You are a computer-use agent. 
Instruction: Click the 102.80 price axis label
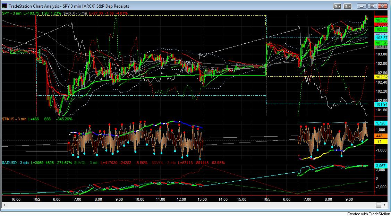381,63
